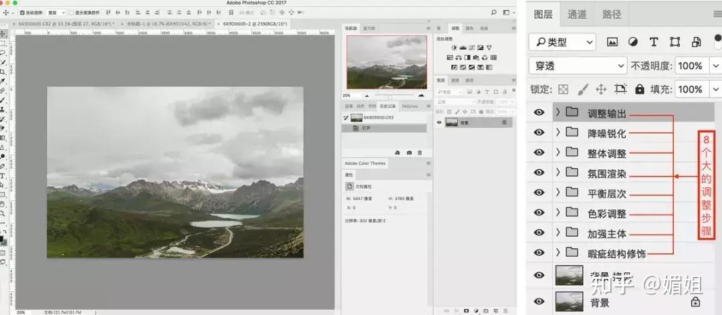This screenshot has width=722, height=315.
Task: Click the lock position move icon
Action: click(x=601, y=89)
